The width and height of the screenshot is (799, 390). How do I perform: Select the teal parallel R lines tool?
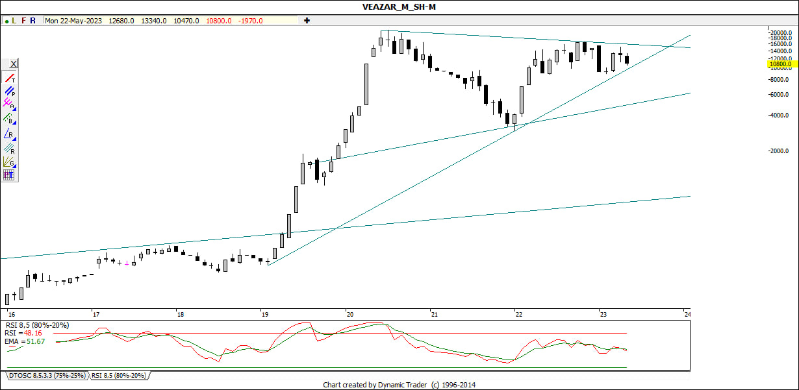(x=9, y=148)
